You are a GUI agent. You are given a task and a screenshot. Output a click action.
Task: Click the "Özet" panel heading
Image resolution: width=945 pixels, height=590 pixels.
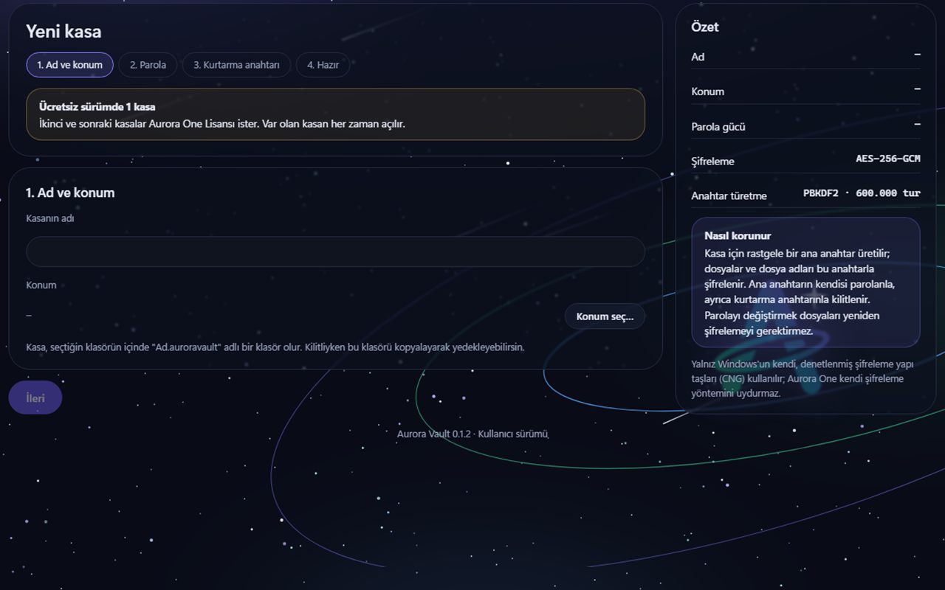point(705,27)
